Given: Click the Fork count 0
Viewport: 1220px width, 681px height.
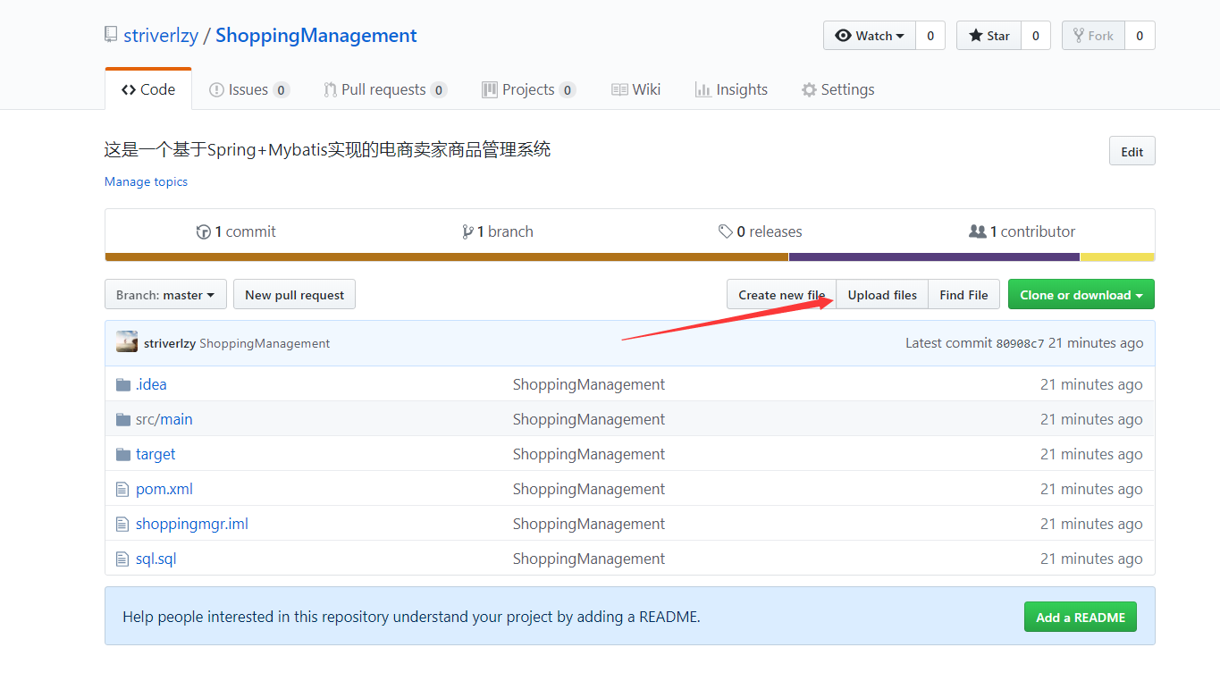Looking at the screenshot, I should [x=1140, y=36].
